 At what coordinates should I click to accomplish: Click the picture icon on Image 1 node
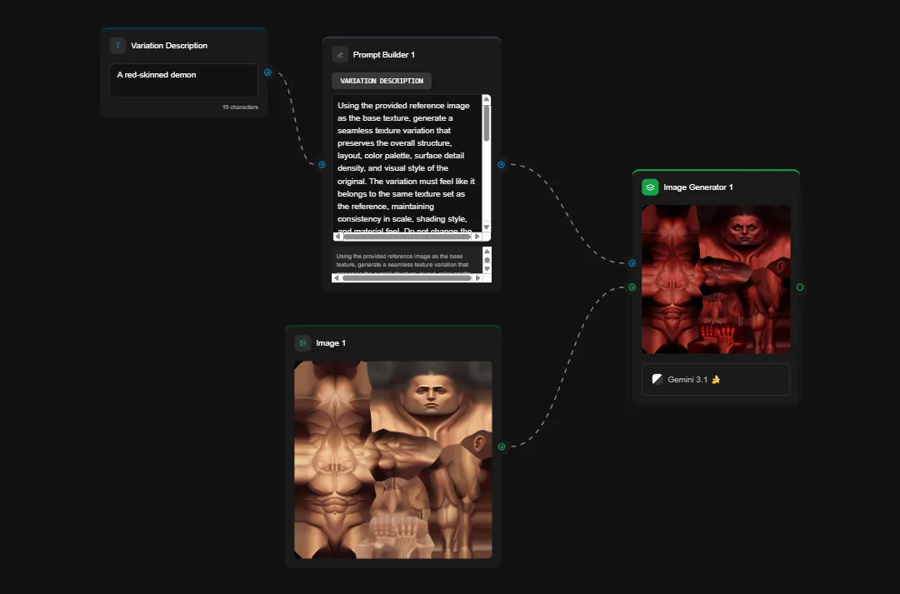click(302, 343)
